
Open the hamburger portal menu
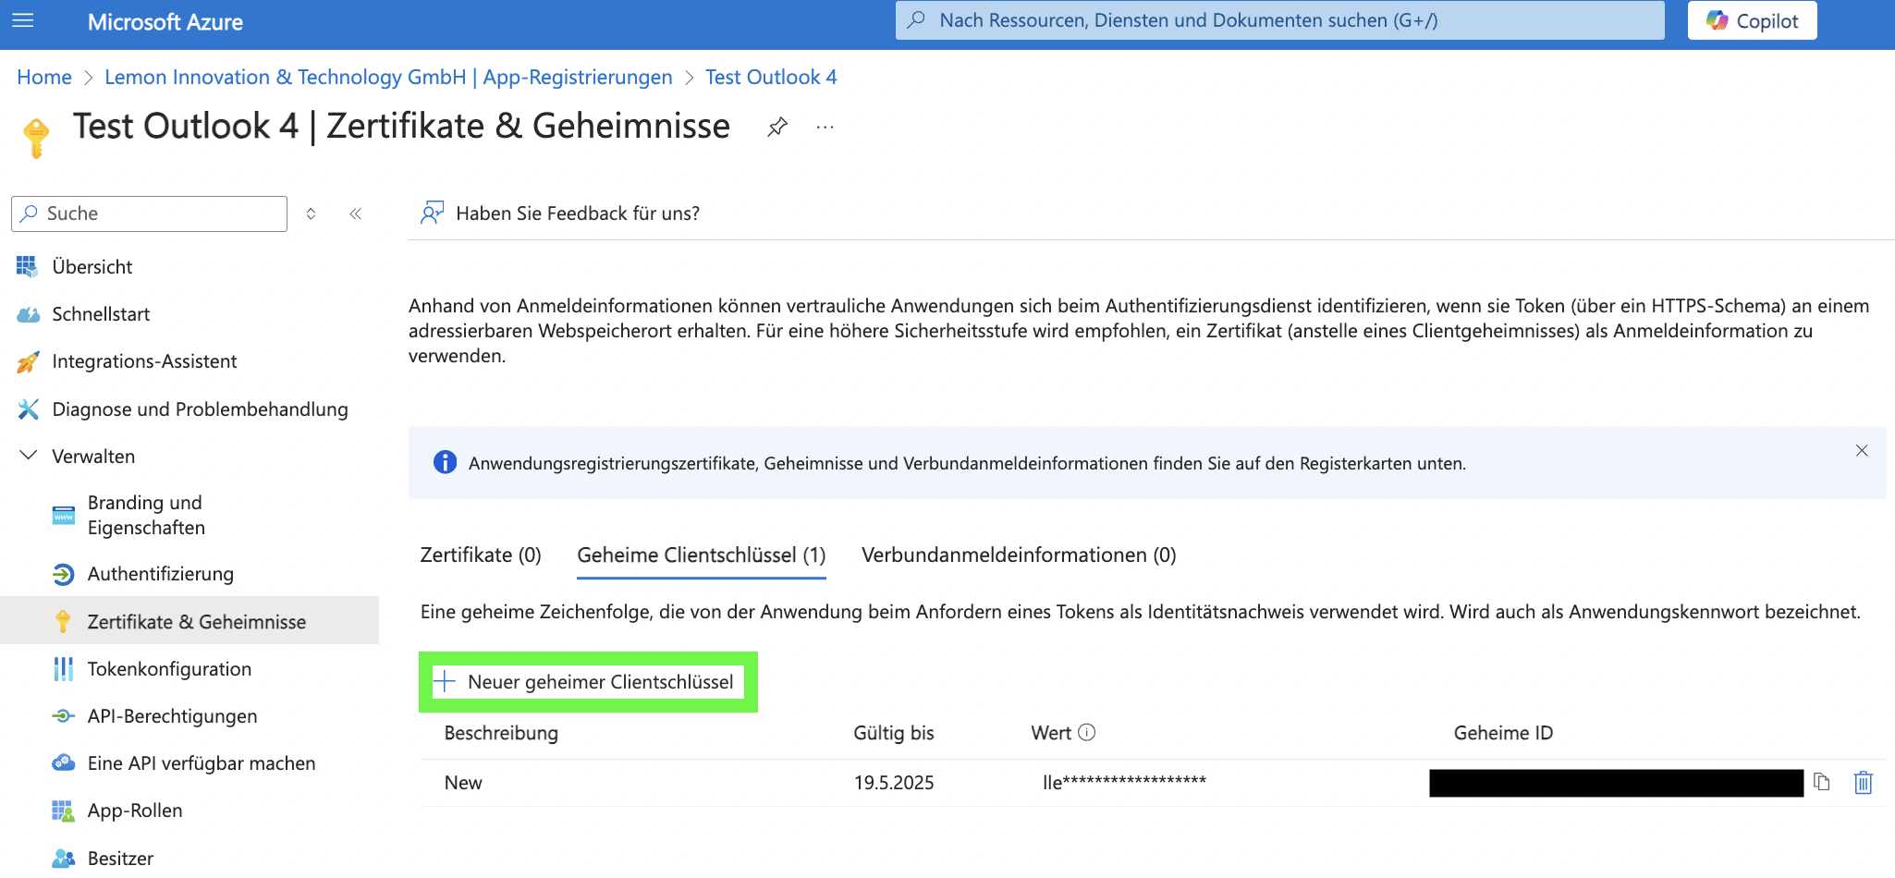[23, 20]
